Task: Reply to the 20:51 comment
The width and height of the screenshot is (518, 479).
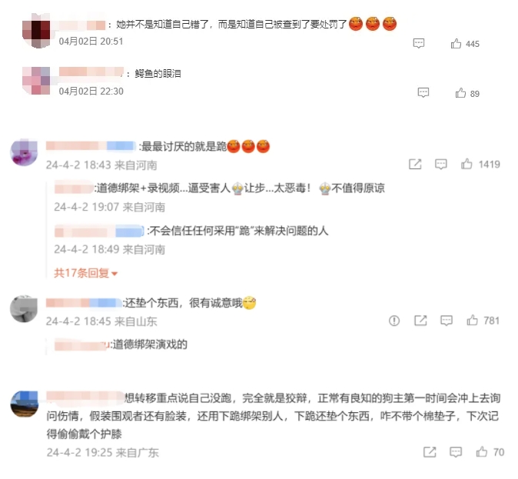Action: pos(419,43)
